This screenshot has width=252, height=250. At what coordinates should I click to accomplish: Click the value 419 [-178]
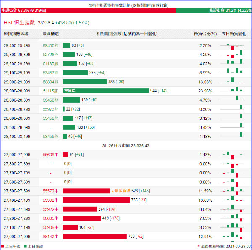pyautogui.click(x=111, y=218)
